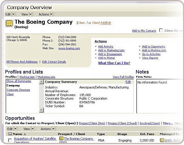Viewport: 184px width, 145px height.
Task: Sort by Stage column header
Action: click(122, 134)
